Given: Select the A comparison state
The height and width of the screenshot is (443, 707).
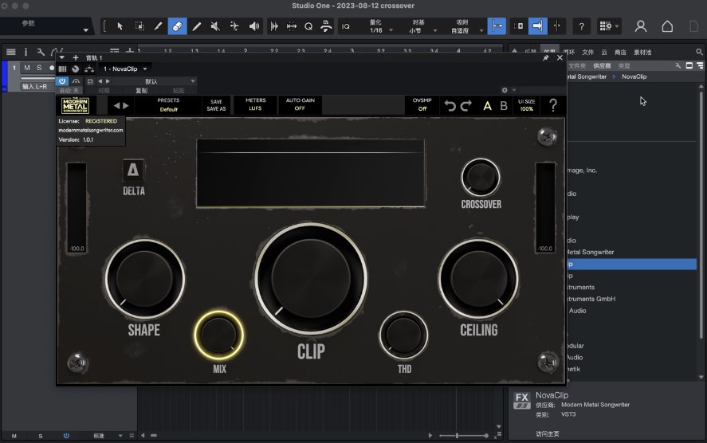Looking at the screenshot, I should [x=488, y=105].
